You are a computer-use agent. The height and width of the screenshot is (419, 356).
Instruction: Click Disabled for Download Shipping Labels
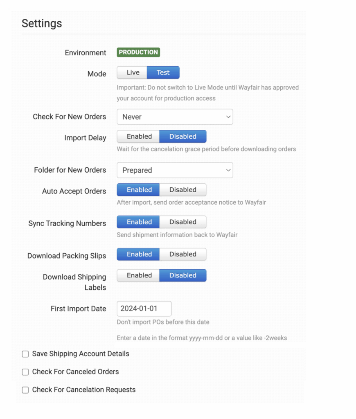pos(183,275)
